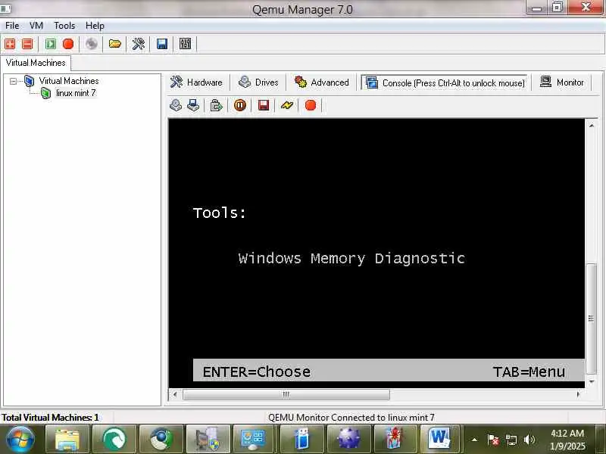Open File Explorer from the taskbar

[x=67, y=440]
